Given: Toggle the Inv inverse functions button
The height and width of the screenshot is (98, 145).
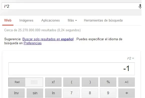Looking at the screenshot, I should [16, 93].
